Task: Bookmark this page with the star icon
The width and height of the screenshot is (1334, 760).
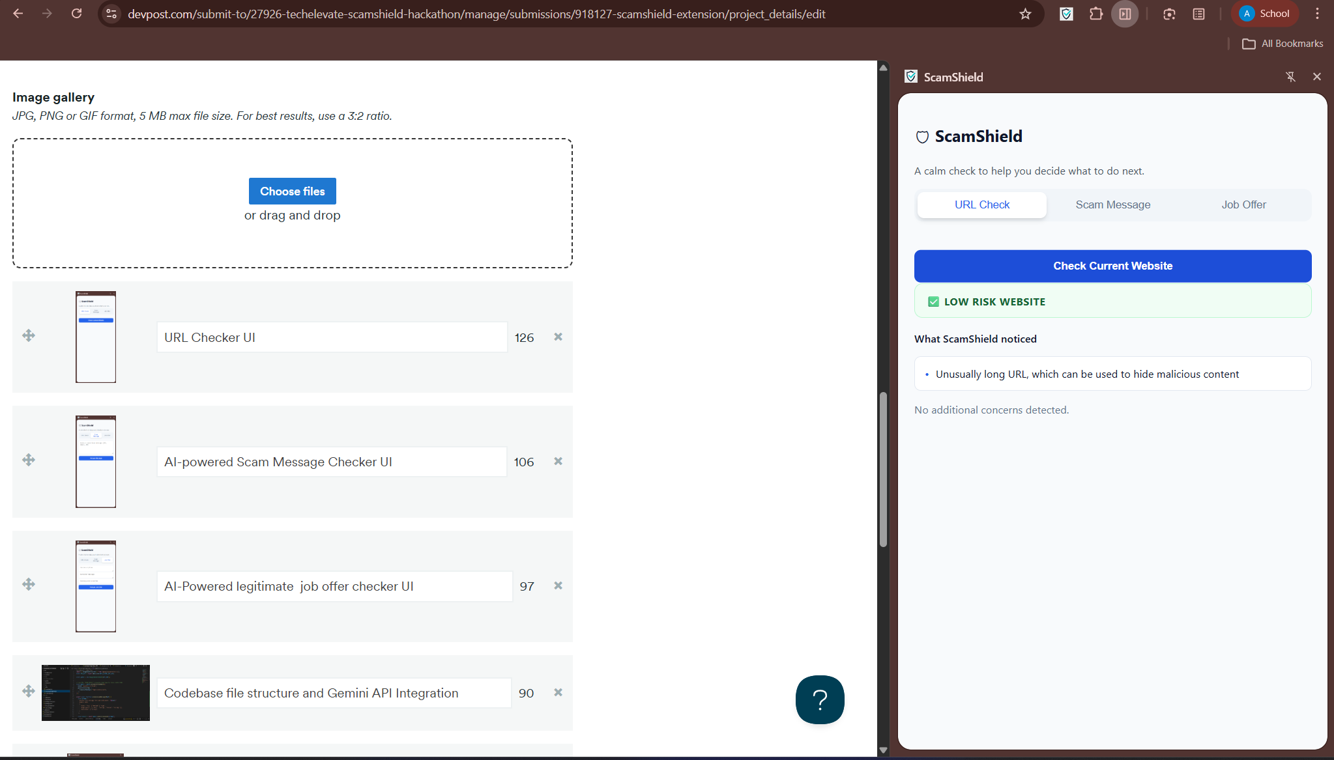Action: [x=1025, y=14]
